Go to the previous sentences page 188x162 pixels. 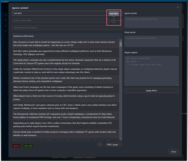(96, 145)
